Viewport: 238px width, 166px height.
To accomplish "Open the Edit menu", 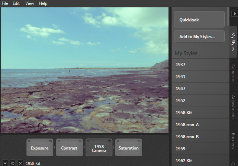I will pos(16,3).
